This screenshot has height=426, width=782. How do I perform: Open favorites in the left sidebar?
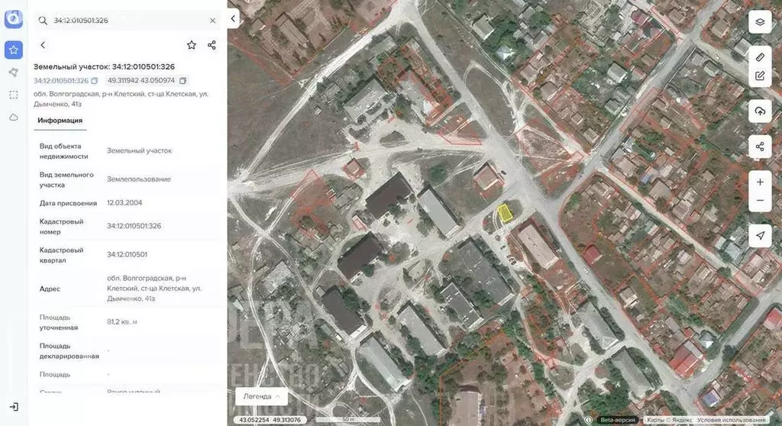point(13,50)
